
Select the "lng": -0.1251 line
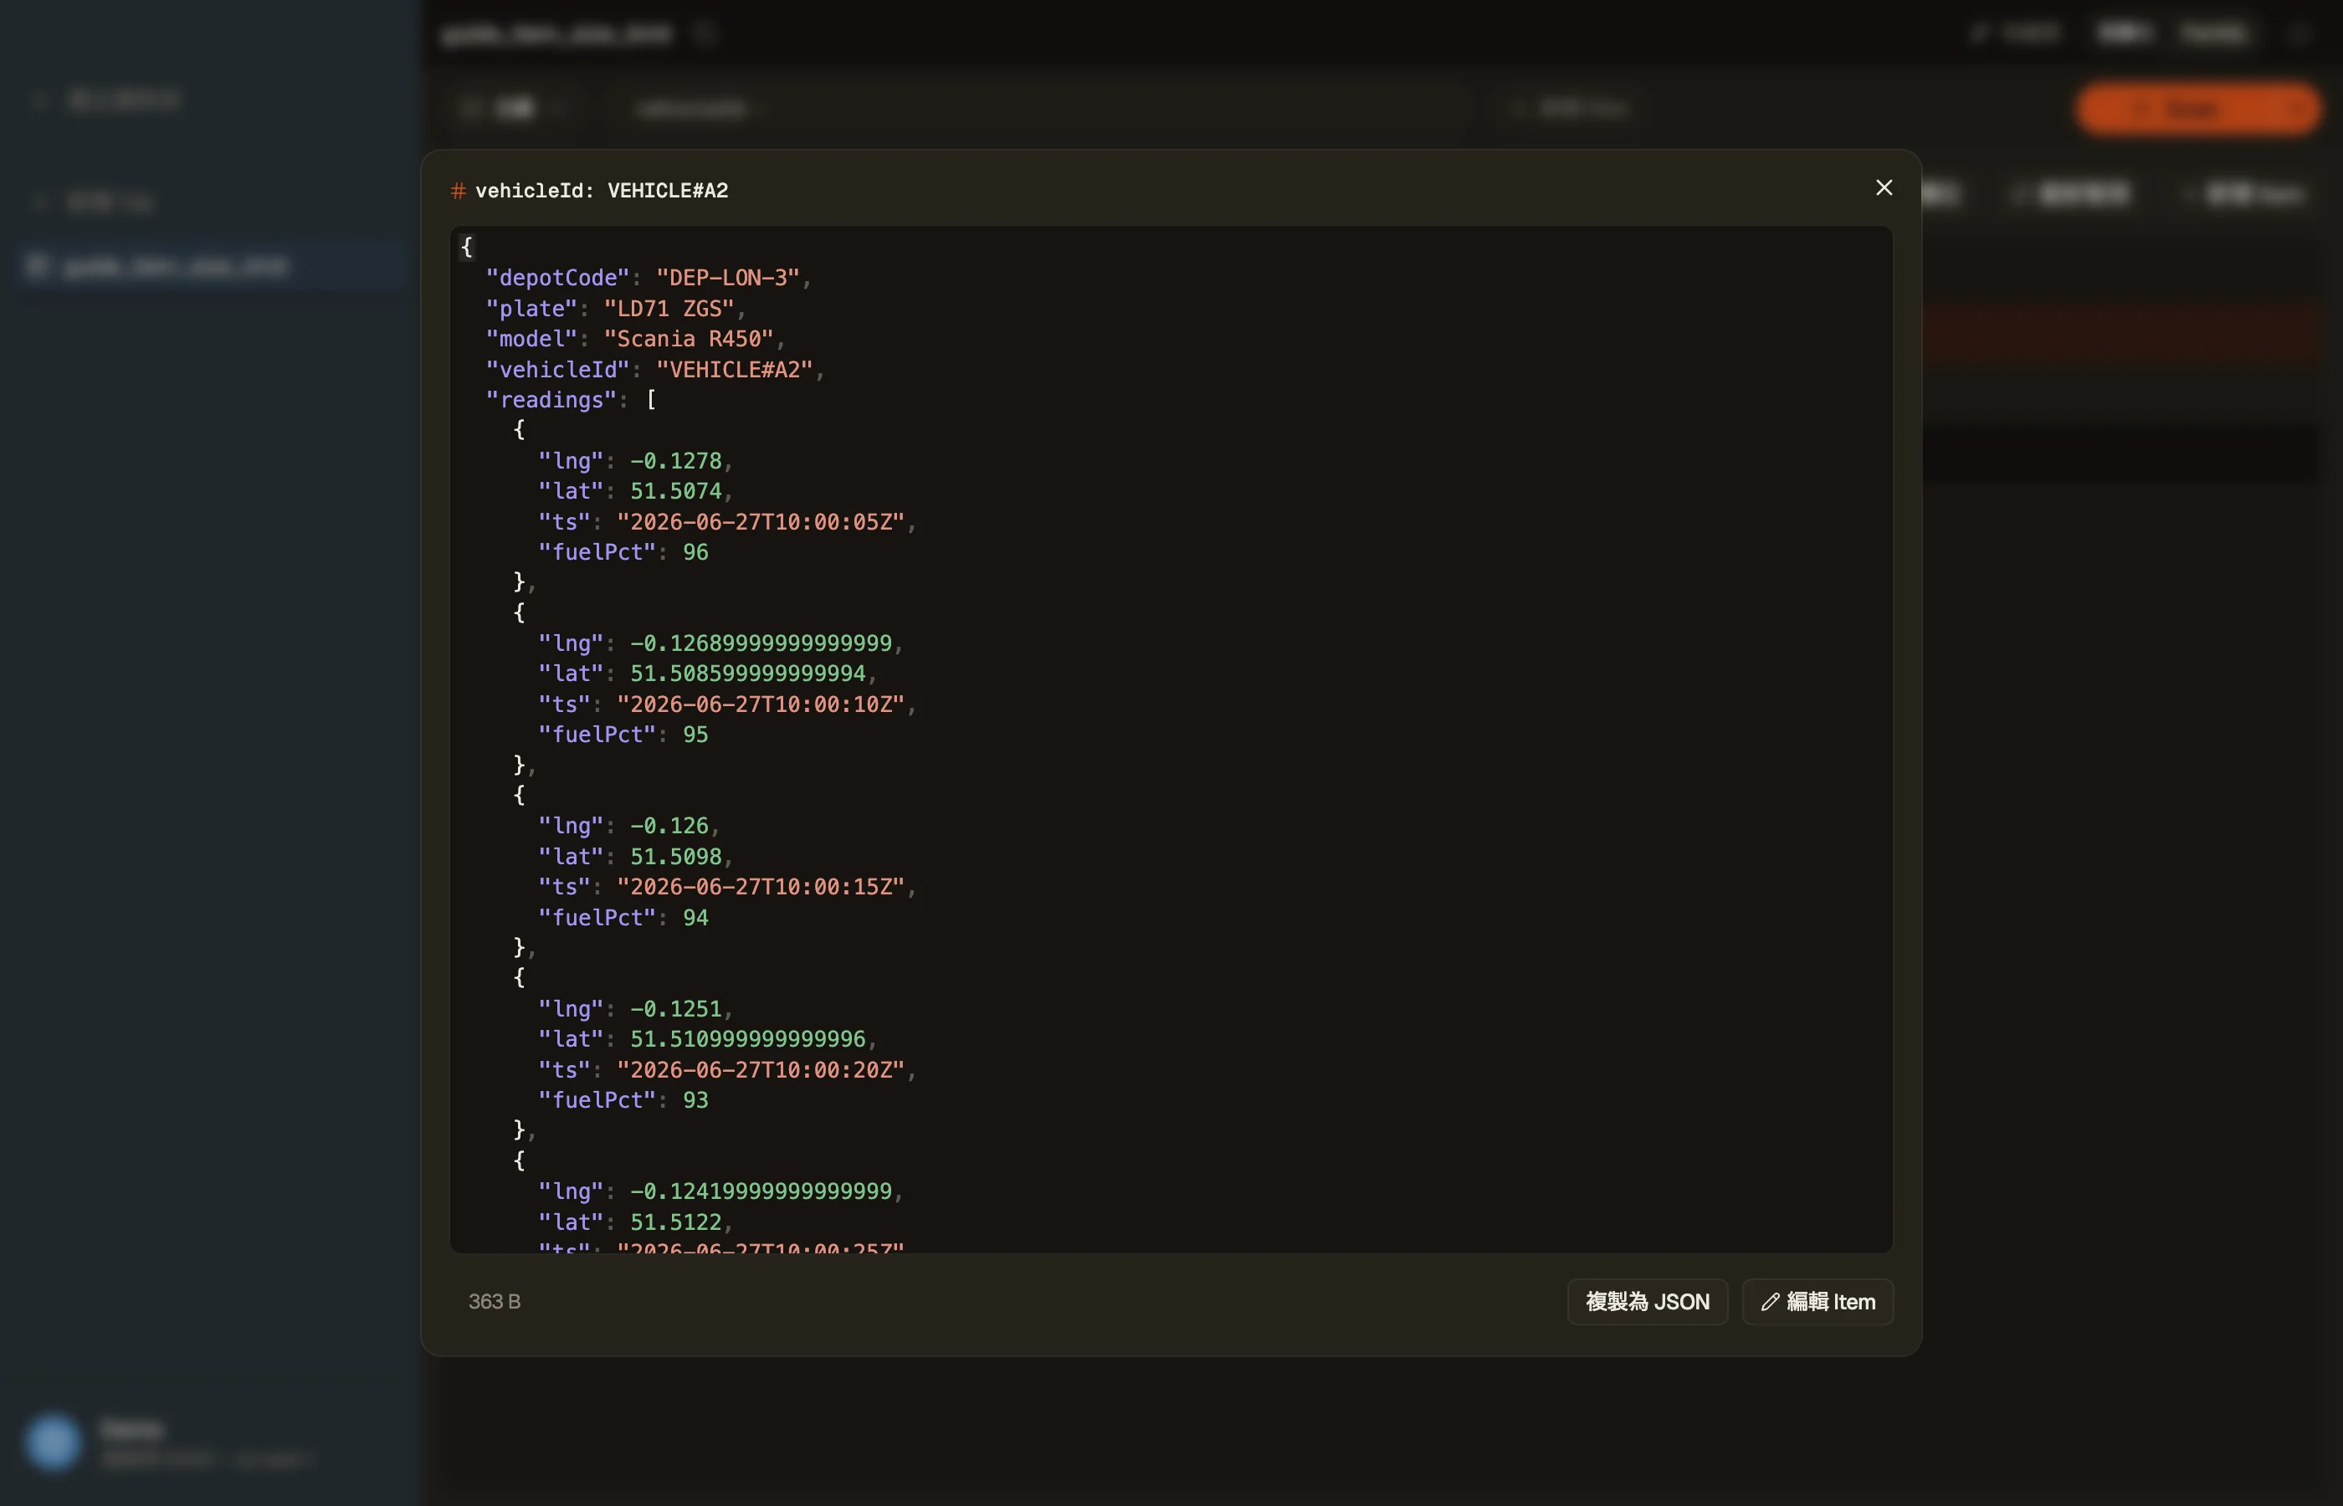(636, 1009)
